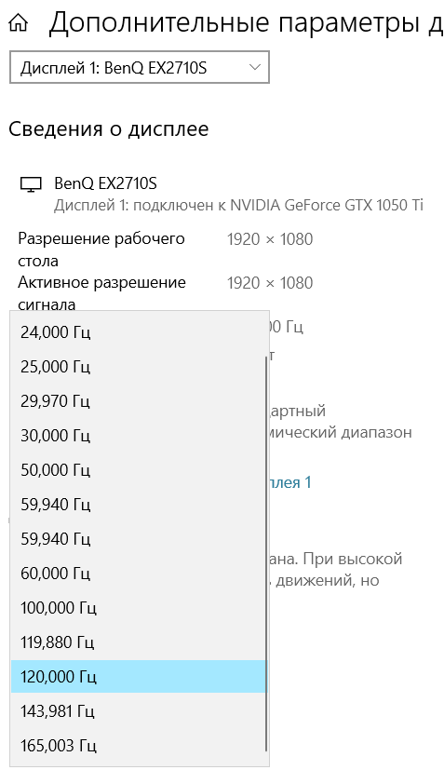Click the BenQ EX2710S display name

tap(105, 183)
